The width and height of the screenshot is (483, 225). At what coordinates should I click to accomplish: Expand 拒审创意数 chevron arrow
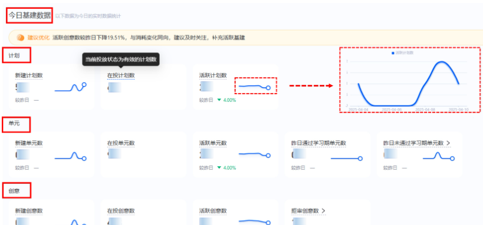(x=323, y=211)
